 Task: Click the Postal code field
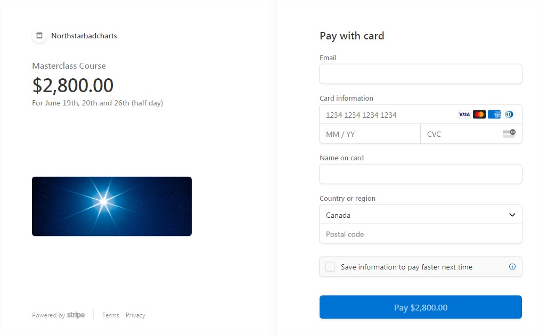[421, 234]
